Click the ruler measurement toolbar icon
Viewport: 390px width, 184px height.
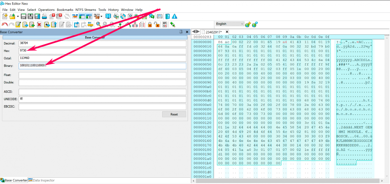point(90,24)
